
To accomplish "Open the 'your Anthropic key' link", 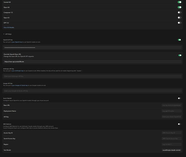I will 18,71.
